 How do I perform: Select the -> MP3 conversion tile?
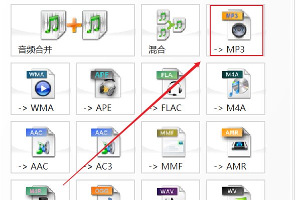(x=236, y=30)
